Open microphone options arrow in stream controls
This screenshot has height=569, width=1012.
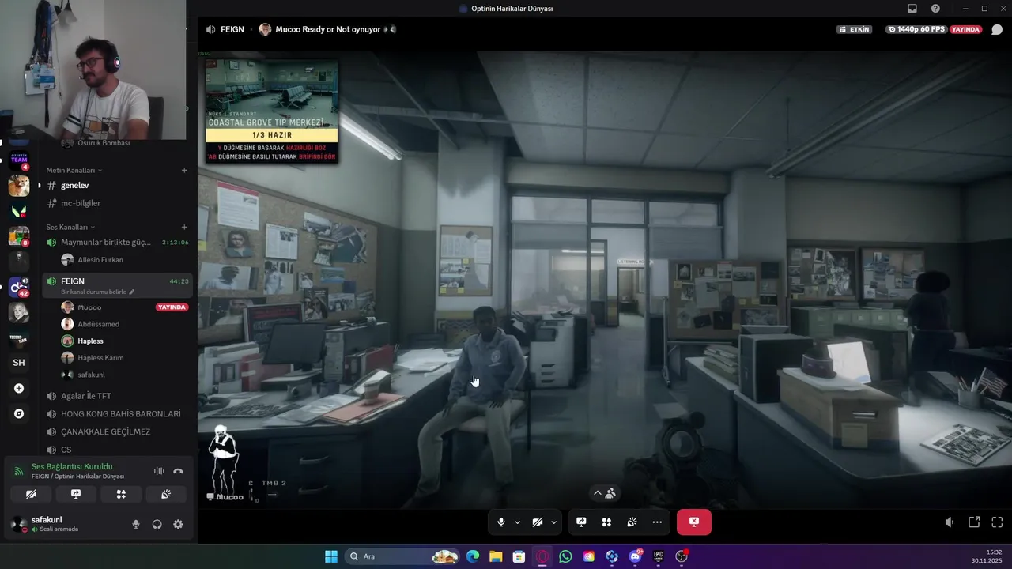[x=517, y=522]
